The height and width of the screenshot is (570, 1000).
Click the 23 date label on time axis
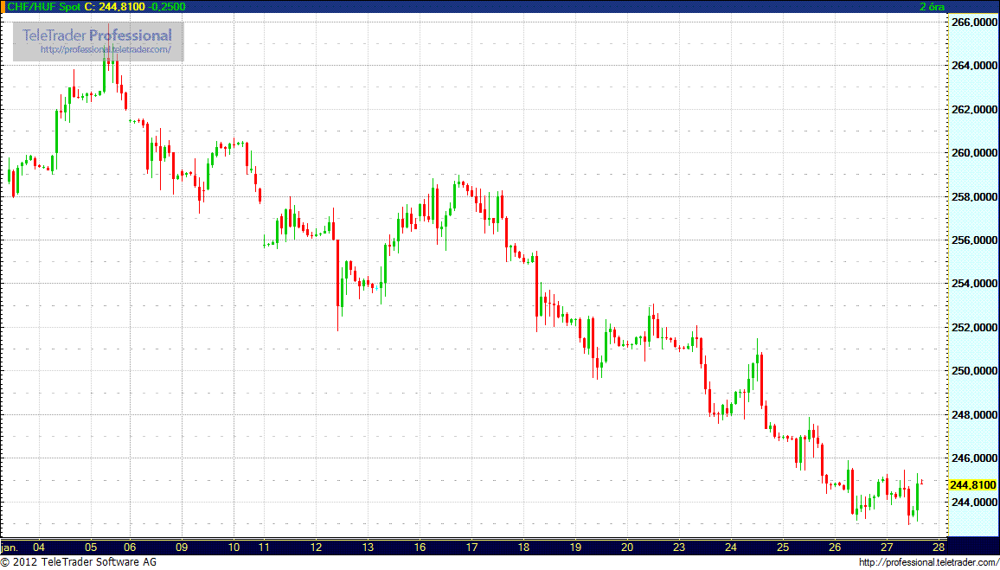(x=678, y=547)
